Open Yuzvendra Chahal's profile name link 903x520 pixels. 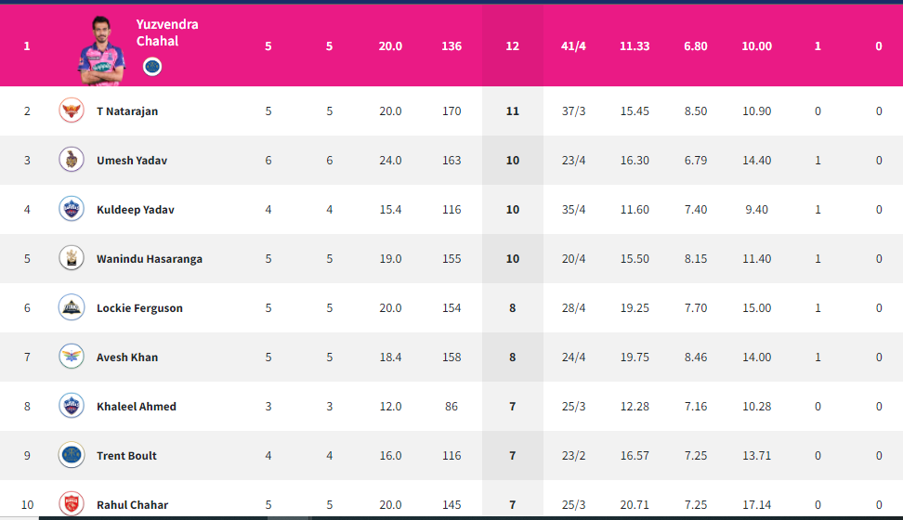(x=167, y=32)
